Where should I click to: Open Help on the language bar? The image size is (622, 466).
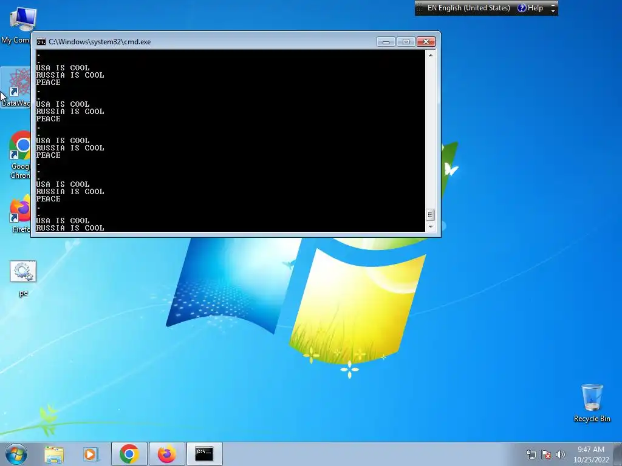pyautogui.click(x=530, y=8)
